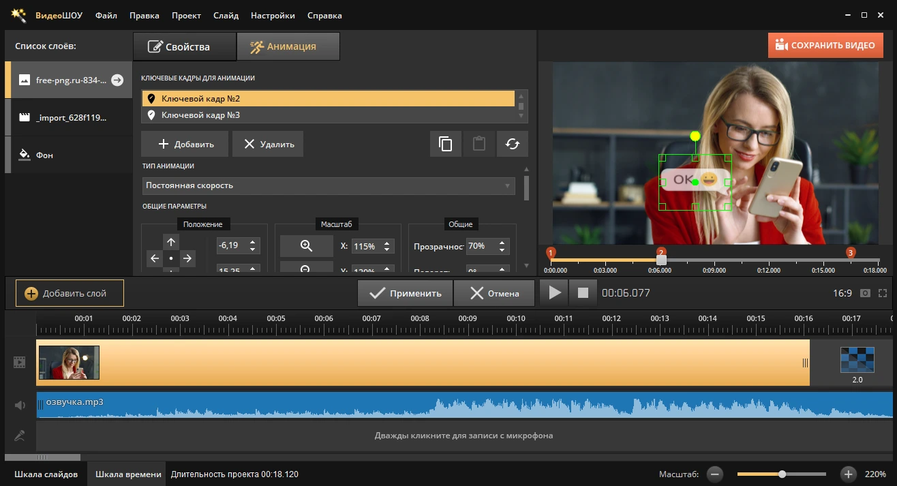Adjust the -6,19 position stepper
This screenshot has height=486, width=897.
pos(254,245)
